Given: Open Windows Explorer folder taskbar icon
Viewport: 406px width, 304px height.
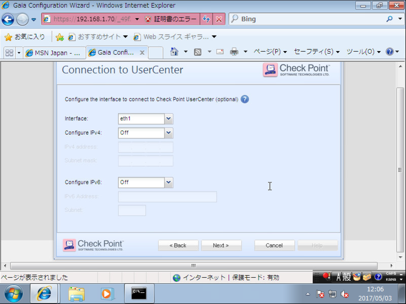Looking at the screenshot, I should pos(77,294).
